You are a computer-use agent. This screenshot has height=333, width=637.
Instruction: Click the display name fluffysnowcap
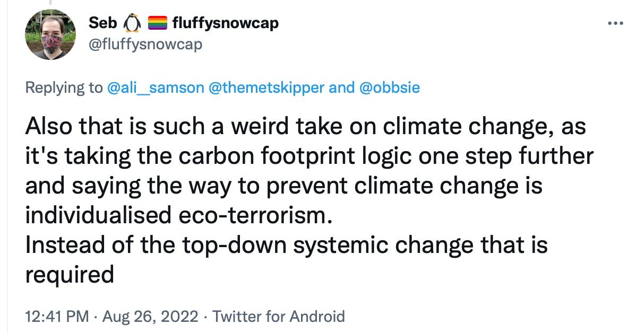click(225, 22)
